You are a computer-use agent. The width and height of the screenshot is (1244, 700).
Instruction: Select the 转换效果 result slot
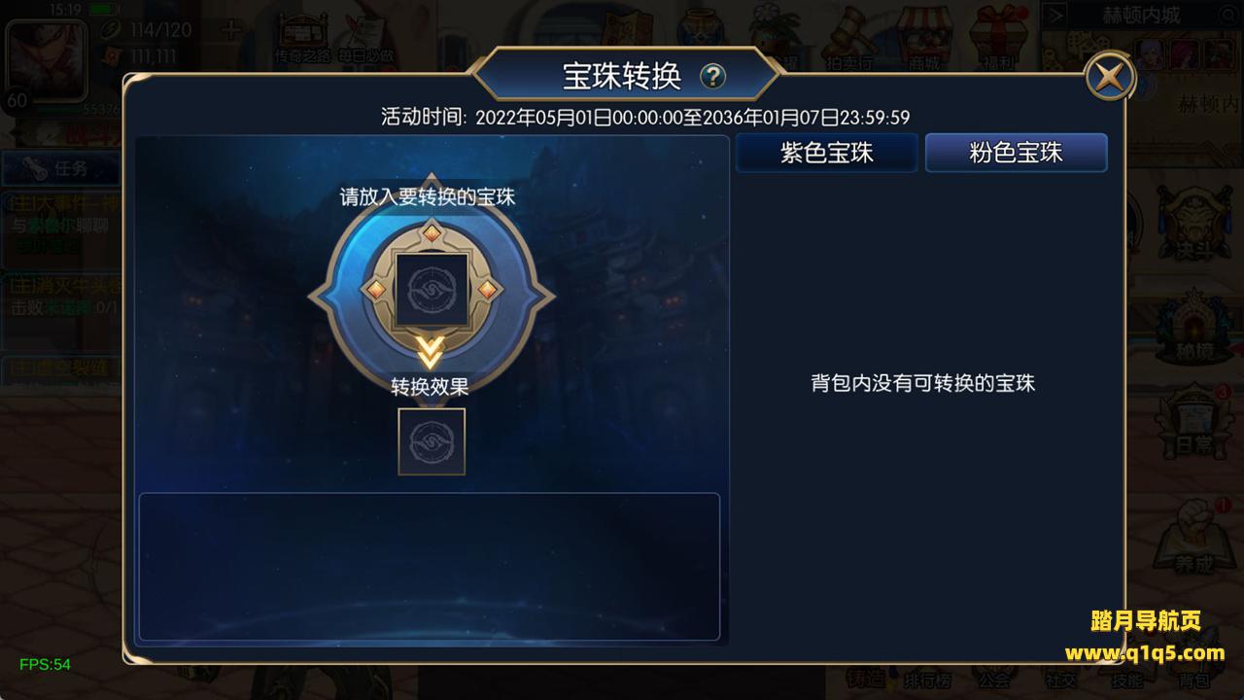pos(432,441)
